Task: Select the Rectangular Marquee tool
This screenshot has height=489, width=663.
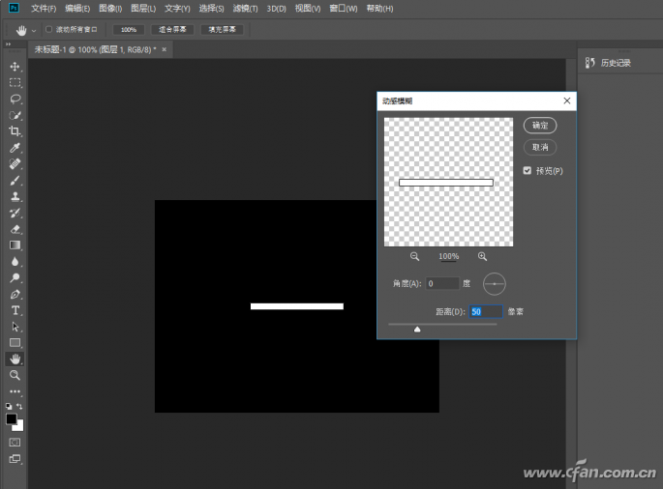Action: click(x=15, y=83)
